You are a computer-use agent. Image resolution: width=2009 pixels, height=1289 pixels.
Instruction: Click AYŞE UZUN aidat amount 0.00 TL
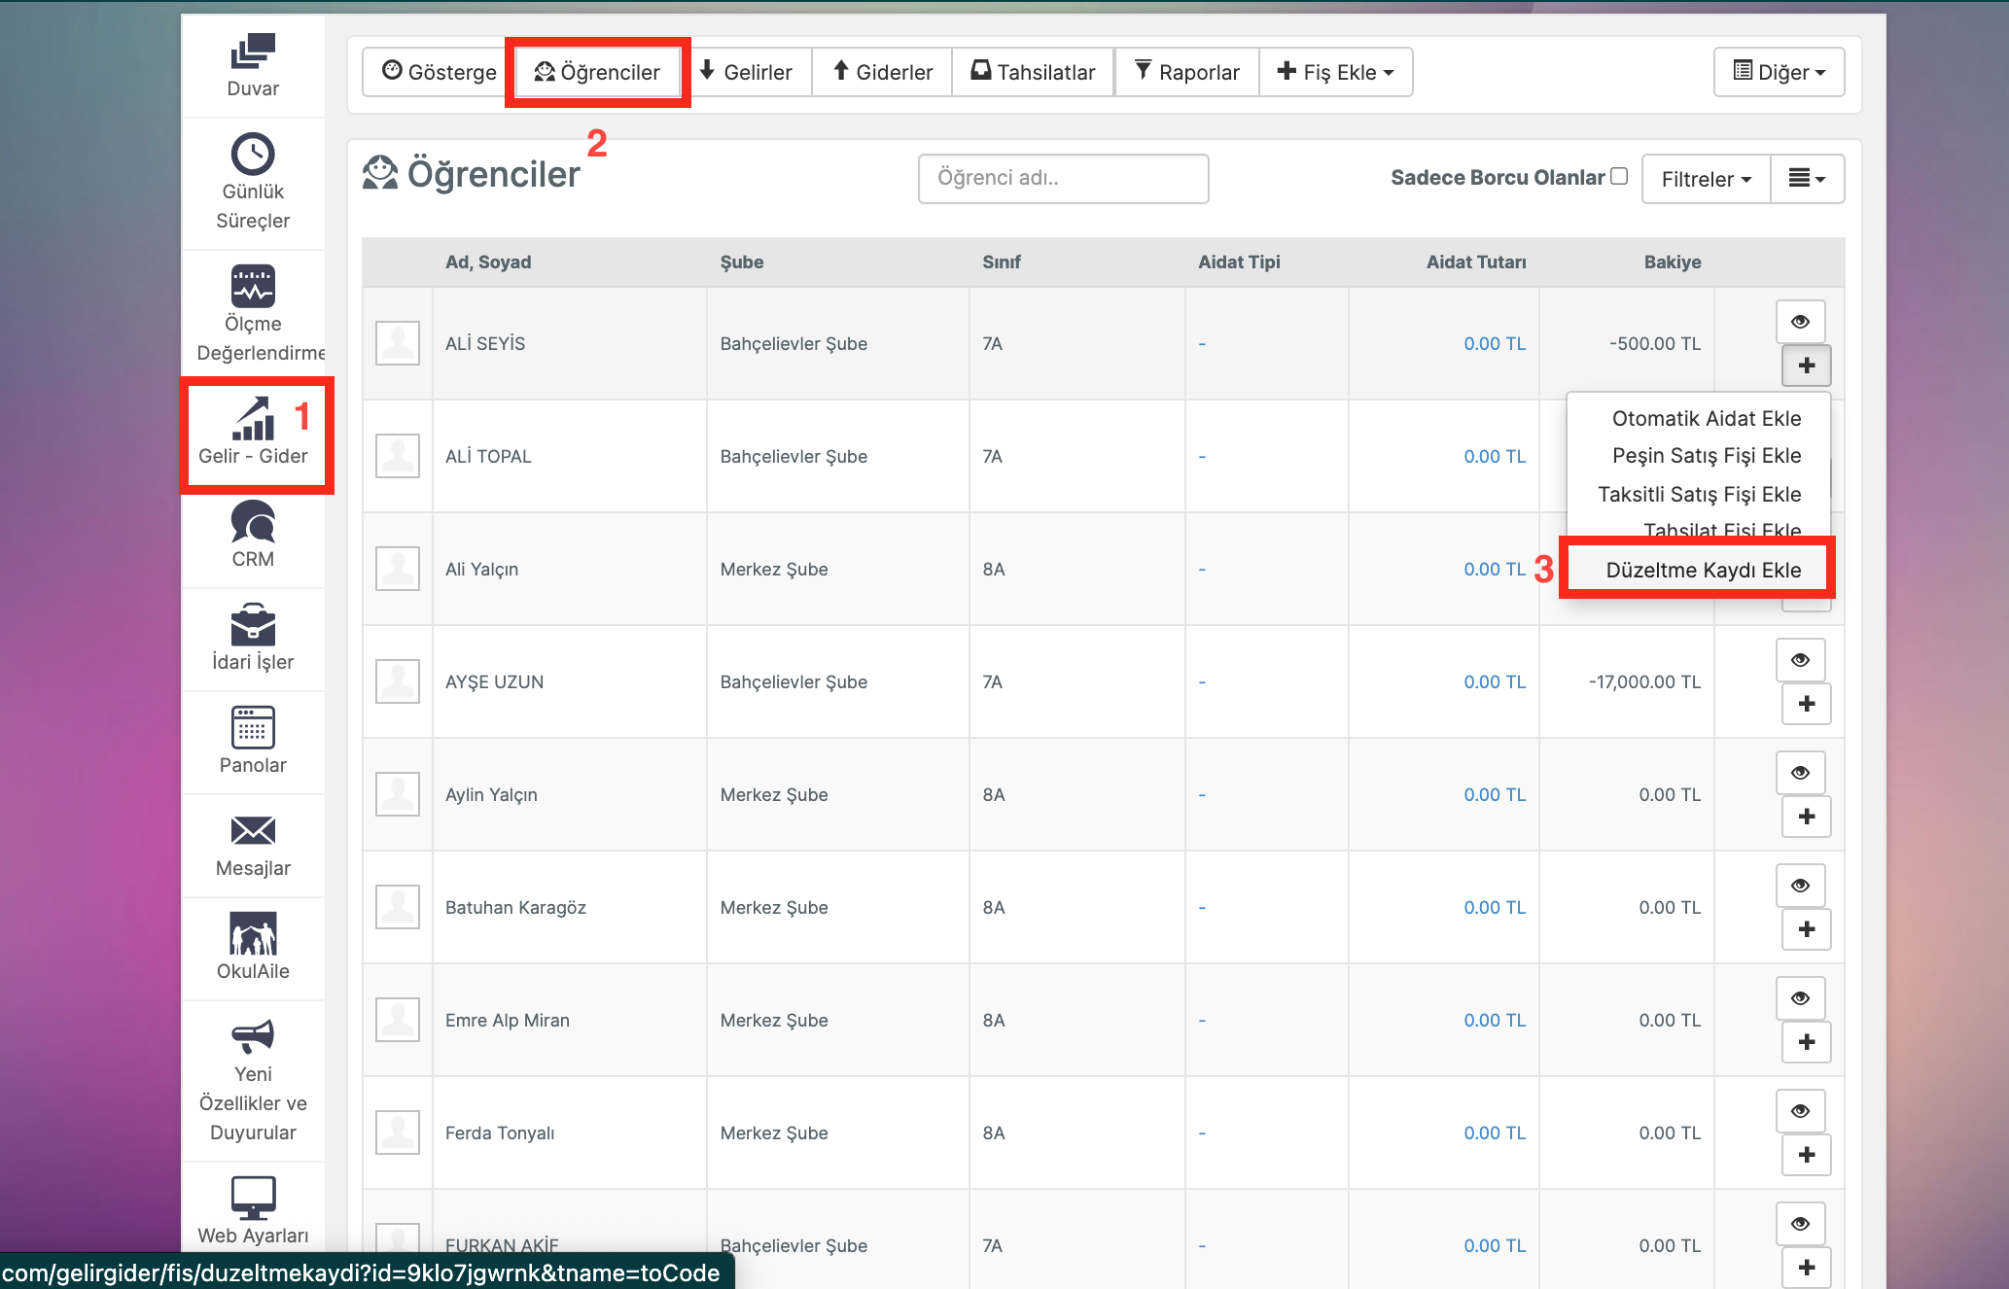click(1495, 682)
